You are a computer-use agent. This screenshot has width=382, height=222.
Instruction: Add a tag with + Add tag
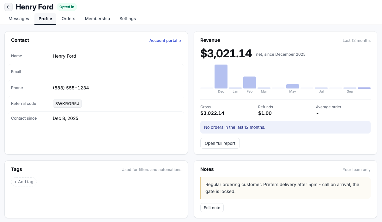pyautogui.click(x=24, y=182)
